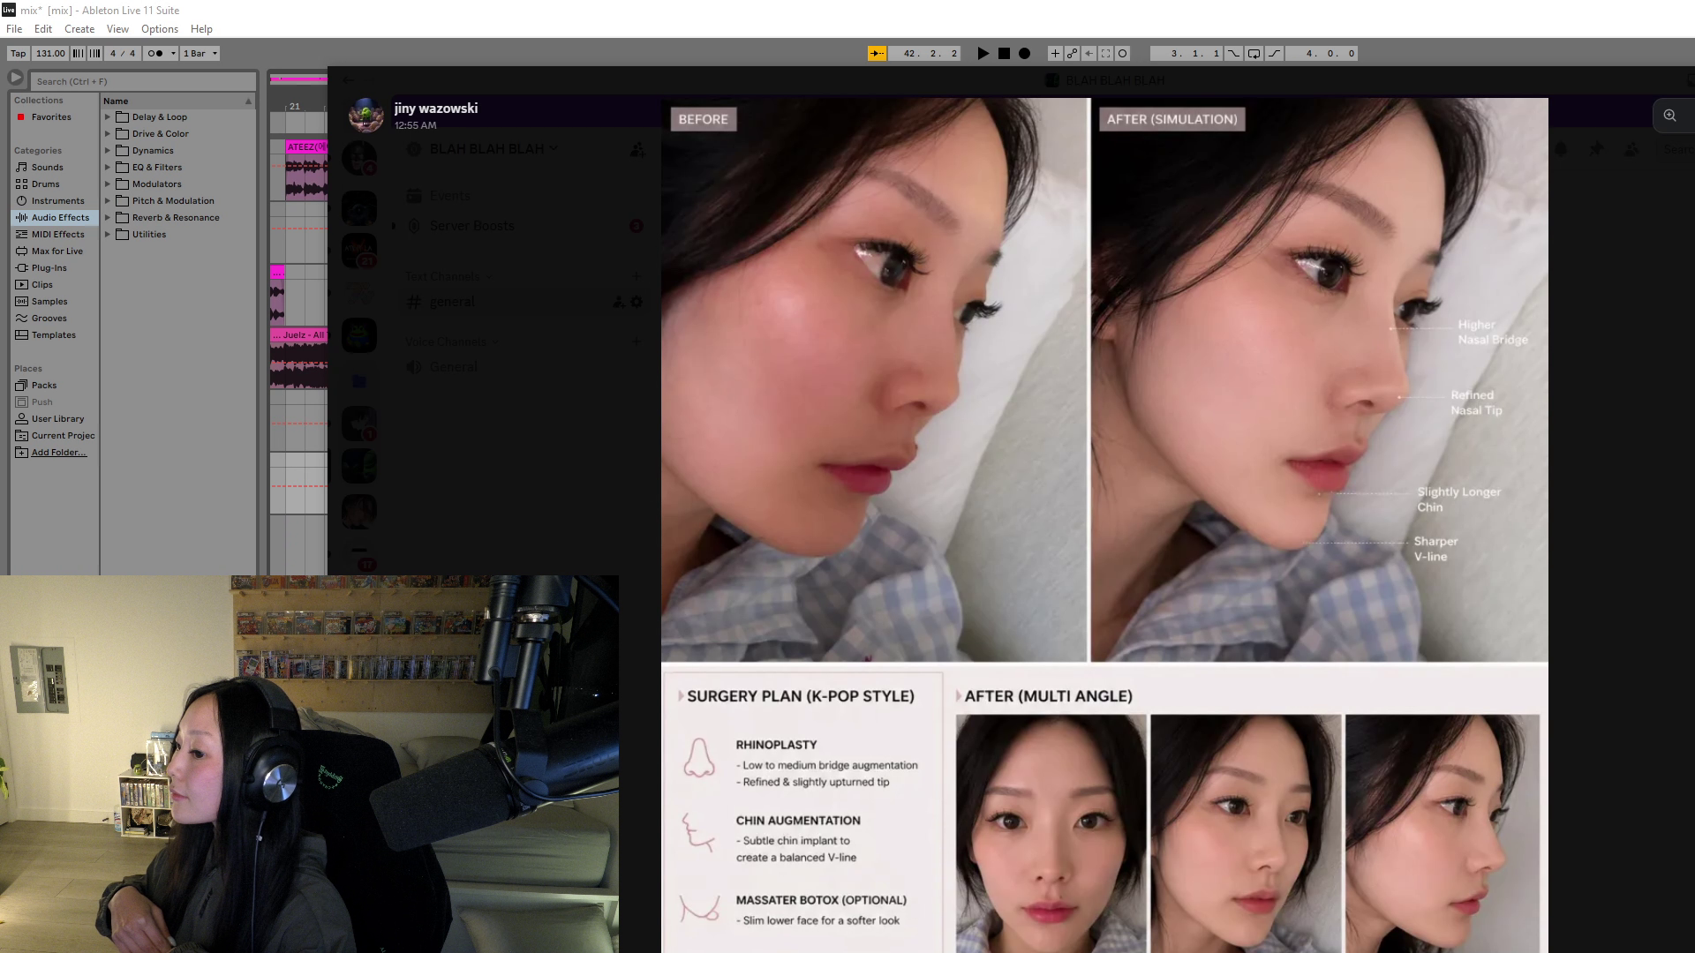This screenshot has width=1695, height=953.
Task: Select the Plug-Ins category icon
Action: pos(22,268)
